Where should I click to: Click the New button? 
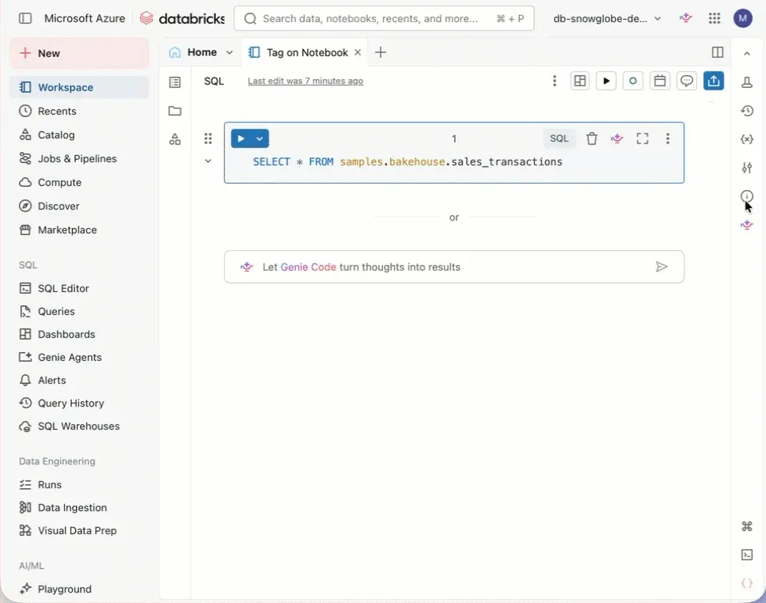[79, 53]
